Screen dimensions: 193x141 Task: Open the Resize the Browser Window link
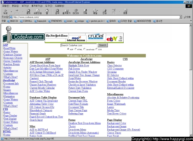click(83, 81)
